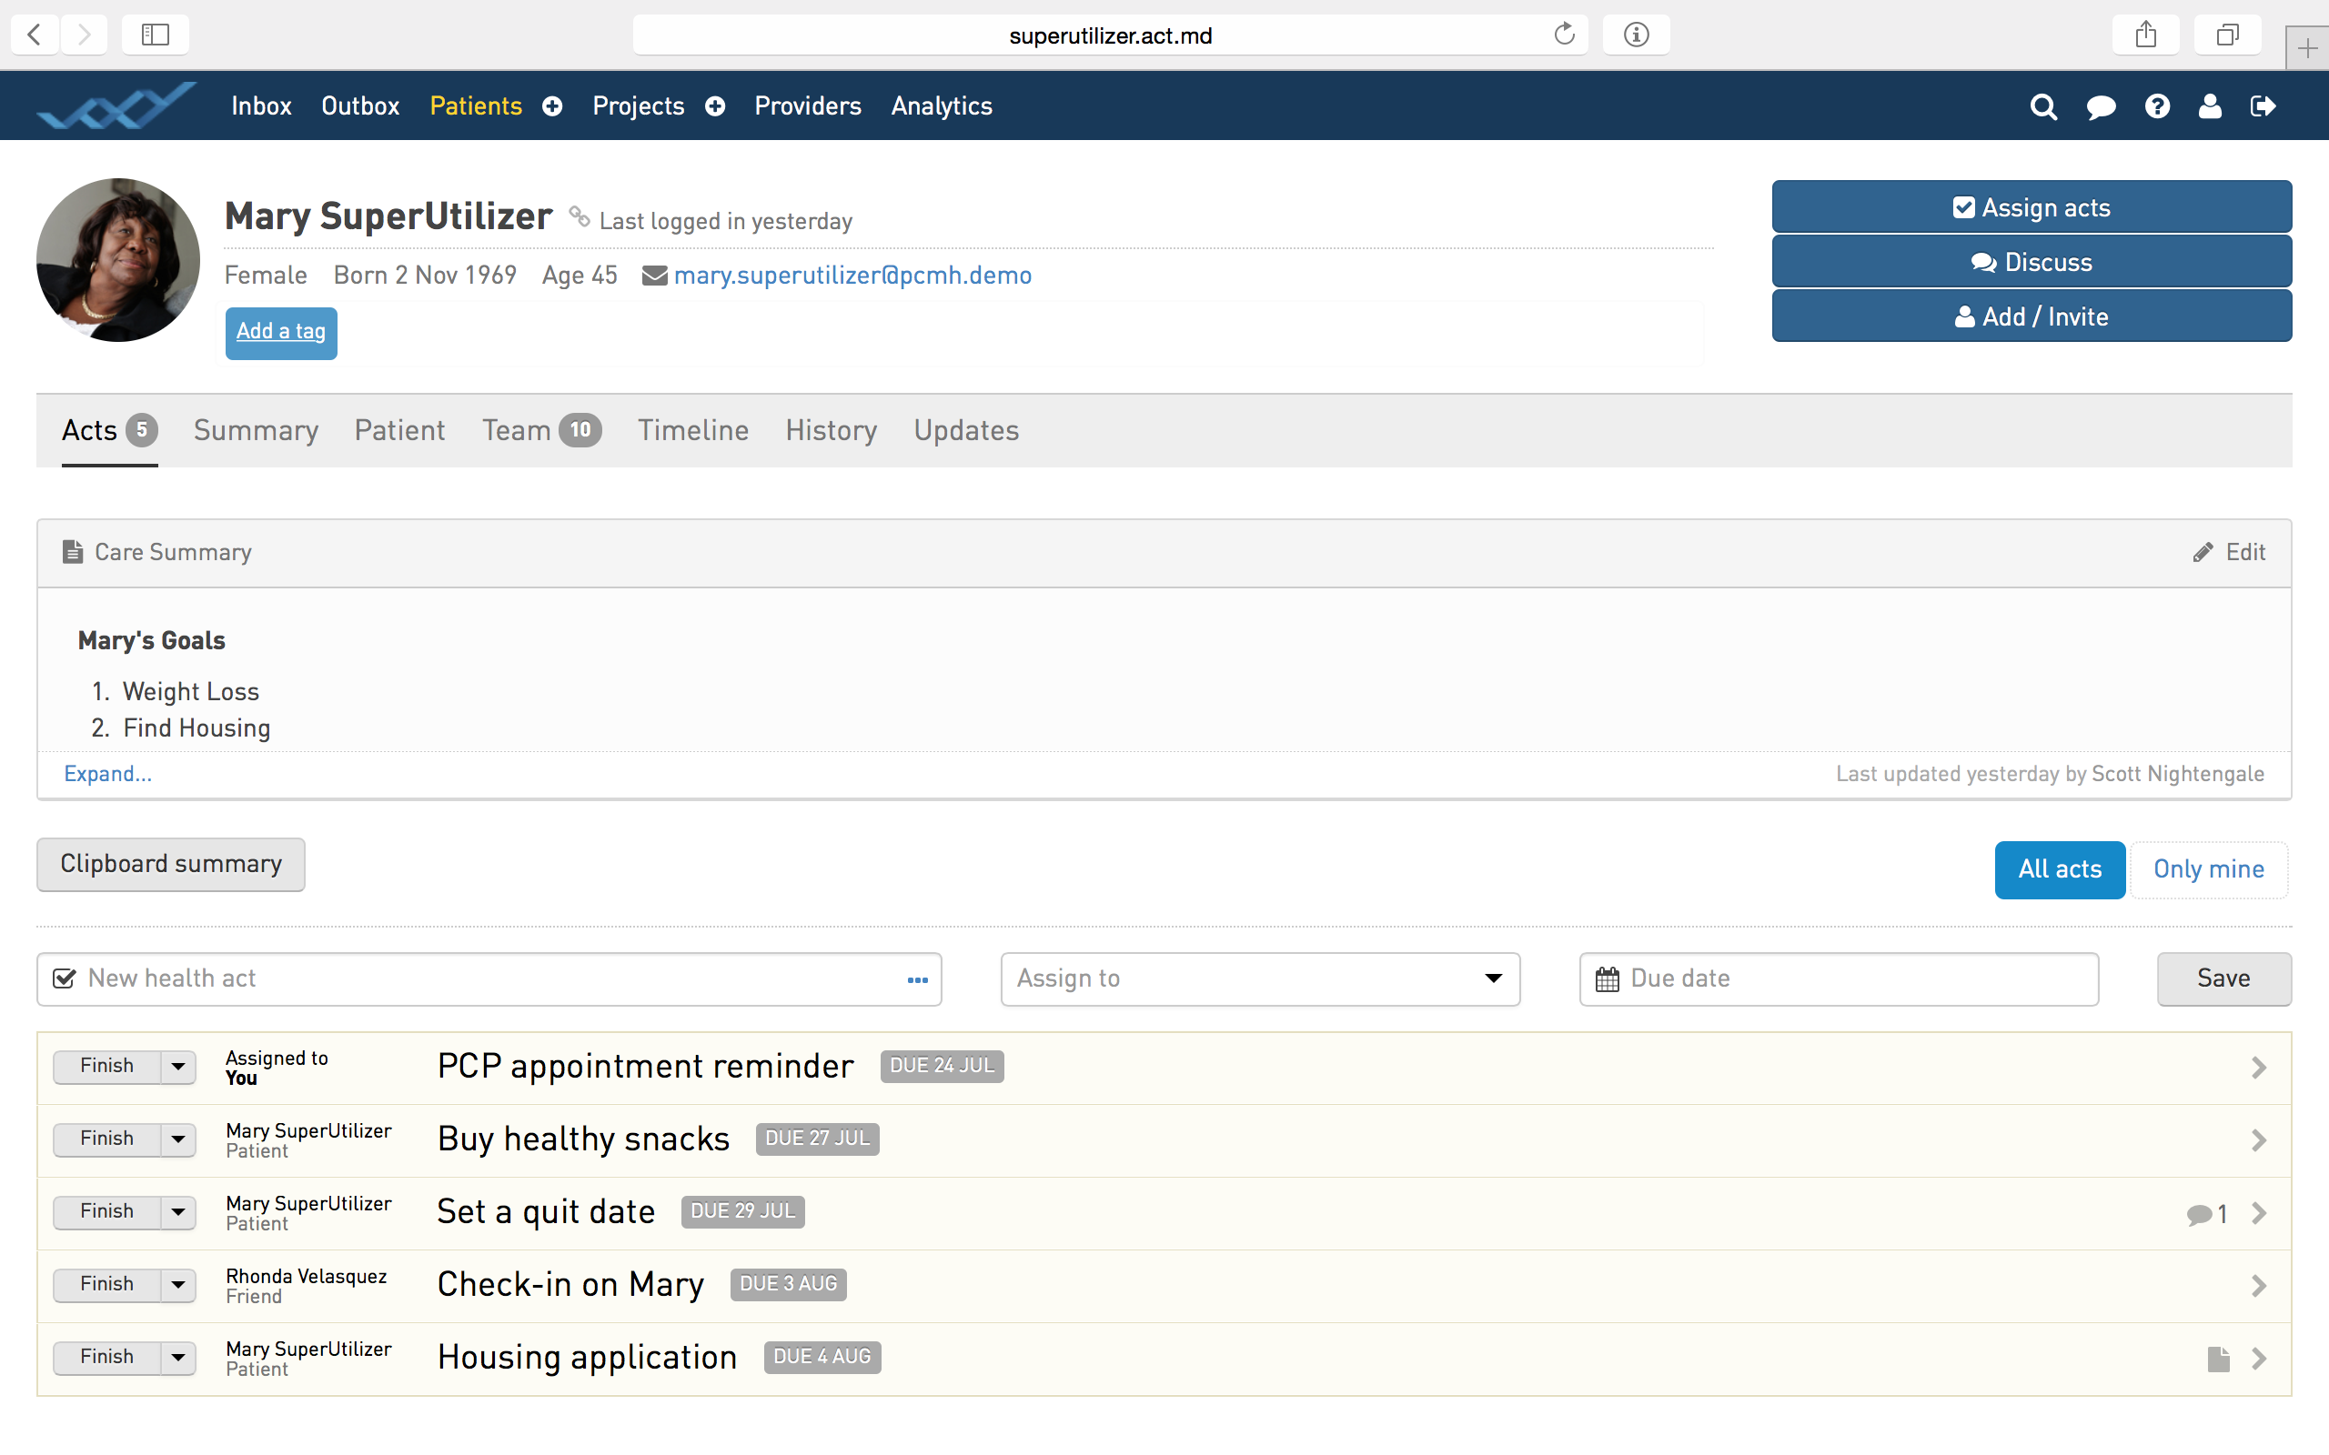Open the Analytics menu item
The height and width of the screenshot is (1455, 2329).
click(x=942, y=106)
